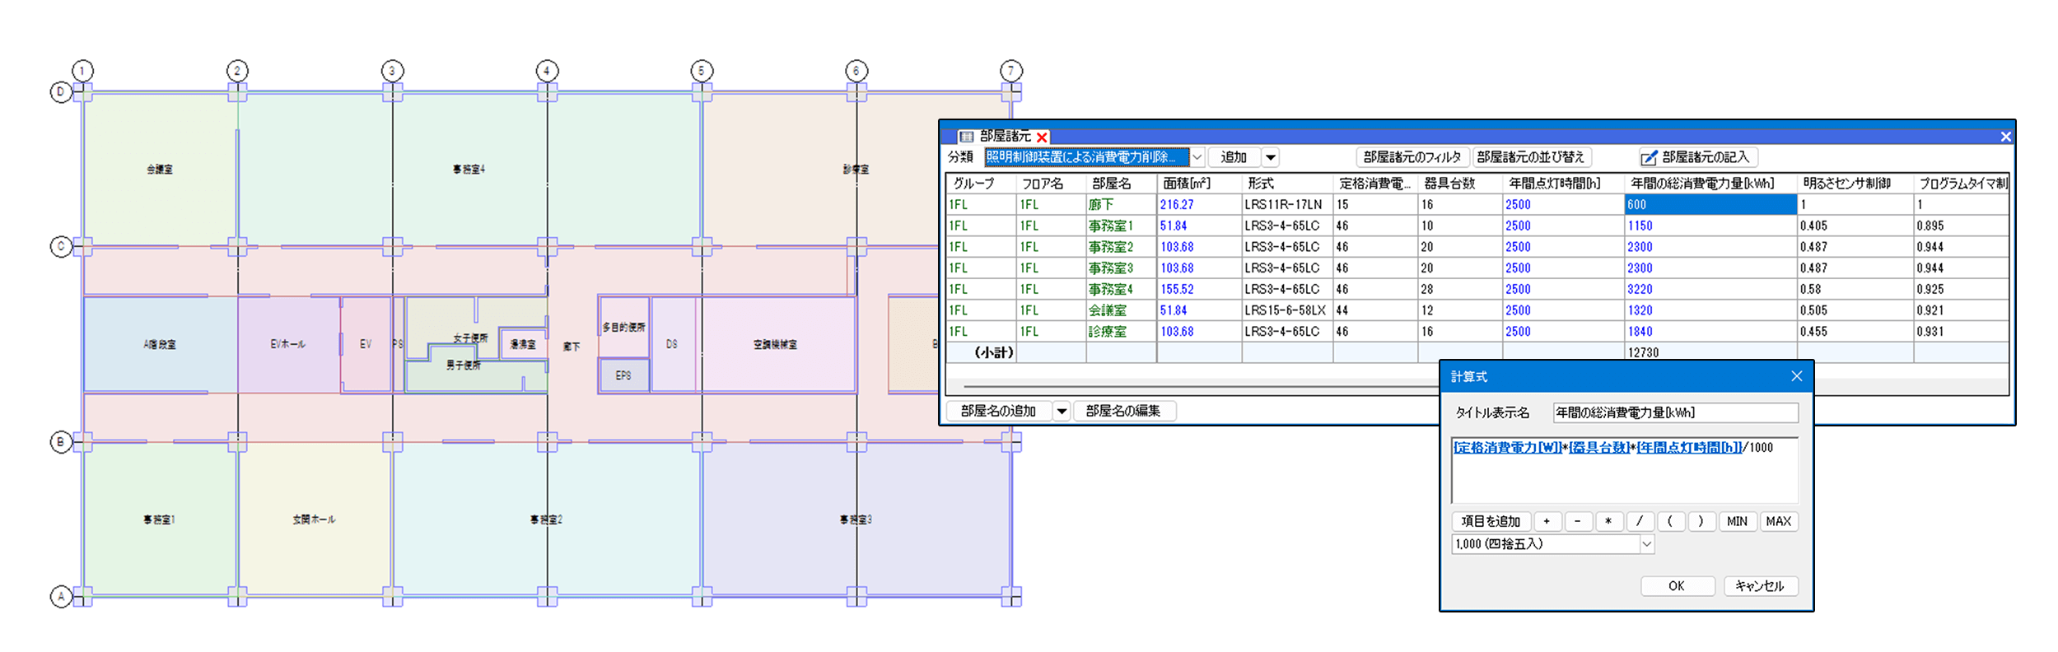
Task: Click the タイトル表示名 text field
Action: click(1674, 412)
